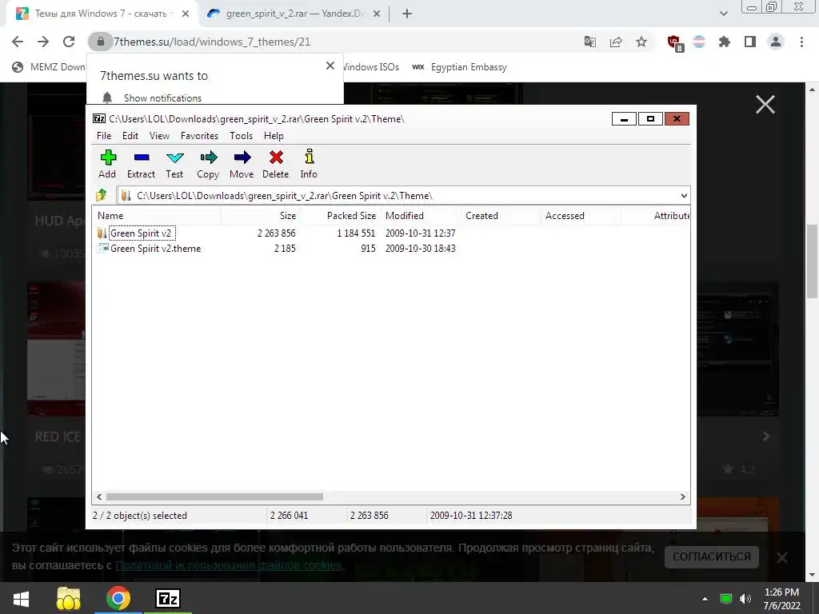Viewport: 819px width, 614px height.
Task: Click the 7-Zip taskbar icon
Action: 168,598
